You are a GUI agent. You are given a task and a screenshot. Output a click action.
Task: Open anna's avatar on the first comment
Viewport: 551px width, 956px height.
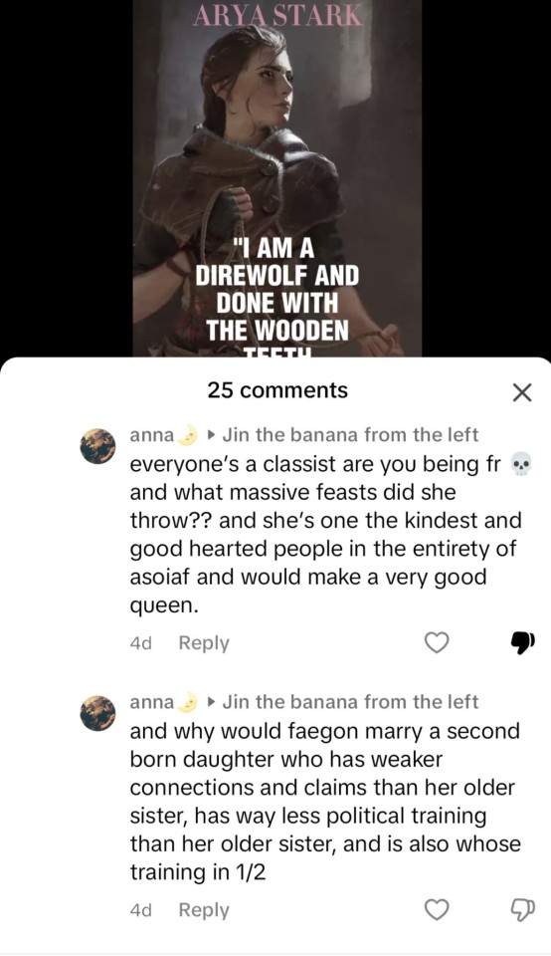point(97,446)
